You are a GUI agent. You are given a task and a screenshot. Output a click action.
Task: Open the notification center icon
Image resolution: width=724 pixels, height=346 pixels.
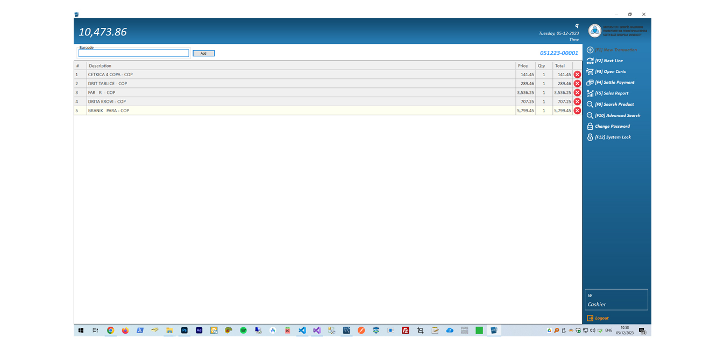[x=642, y=331]
